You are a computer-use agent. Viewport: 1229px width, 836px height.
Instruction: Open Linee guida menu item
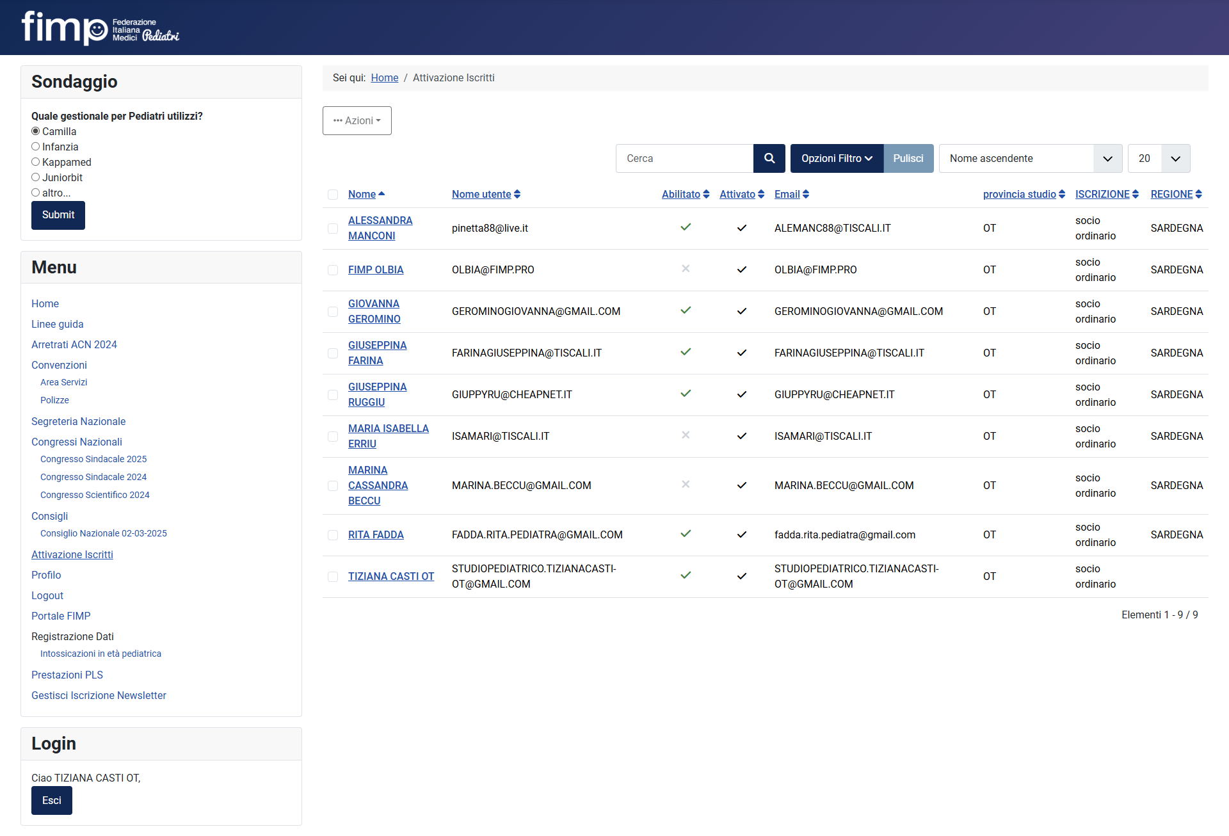point(57,324)
